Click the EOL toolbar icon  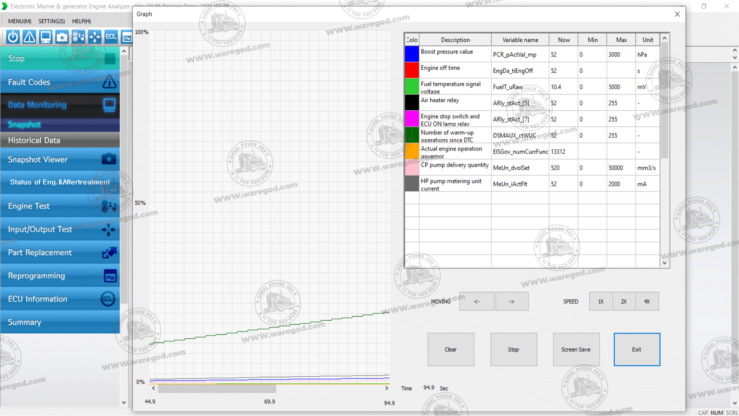tap(111, 37)
